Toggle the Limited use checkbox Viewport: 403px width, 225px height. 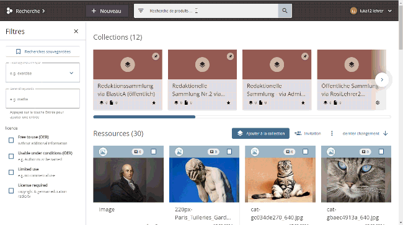[x=11, y=172]
